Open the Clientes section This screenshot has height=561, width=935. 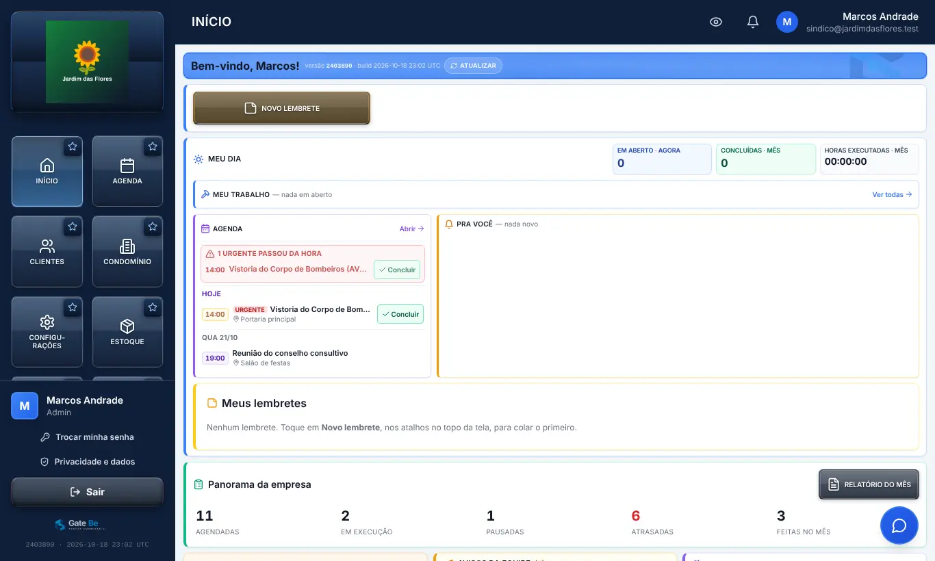tap(47, 252)
